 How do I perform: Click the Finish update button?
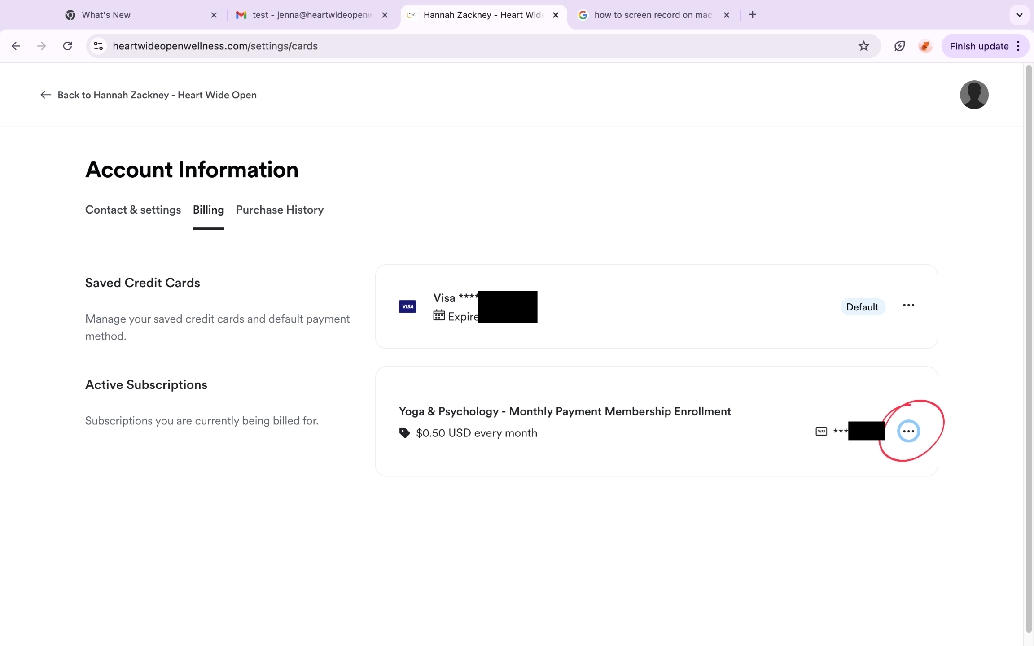click(x=979, y=46)
